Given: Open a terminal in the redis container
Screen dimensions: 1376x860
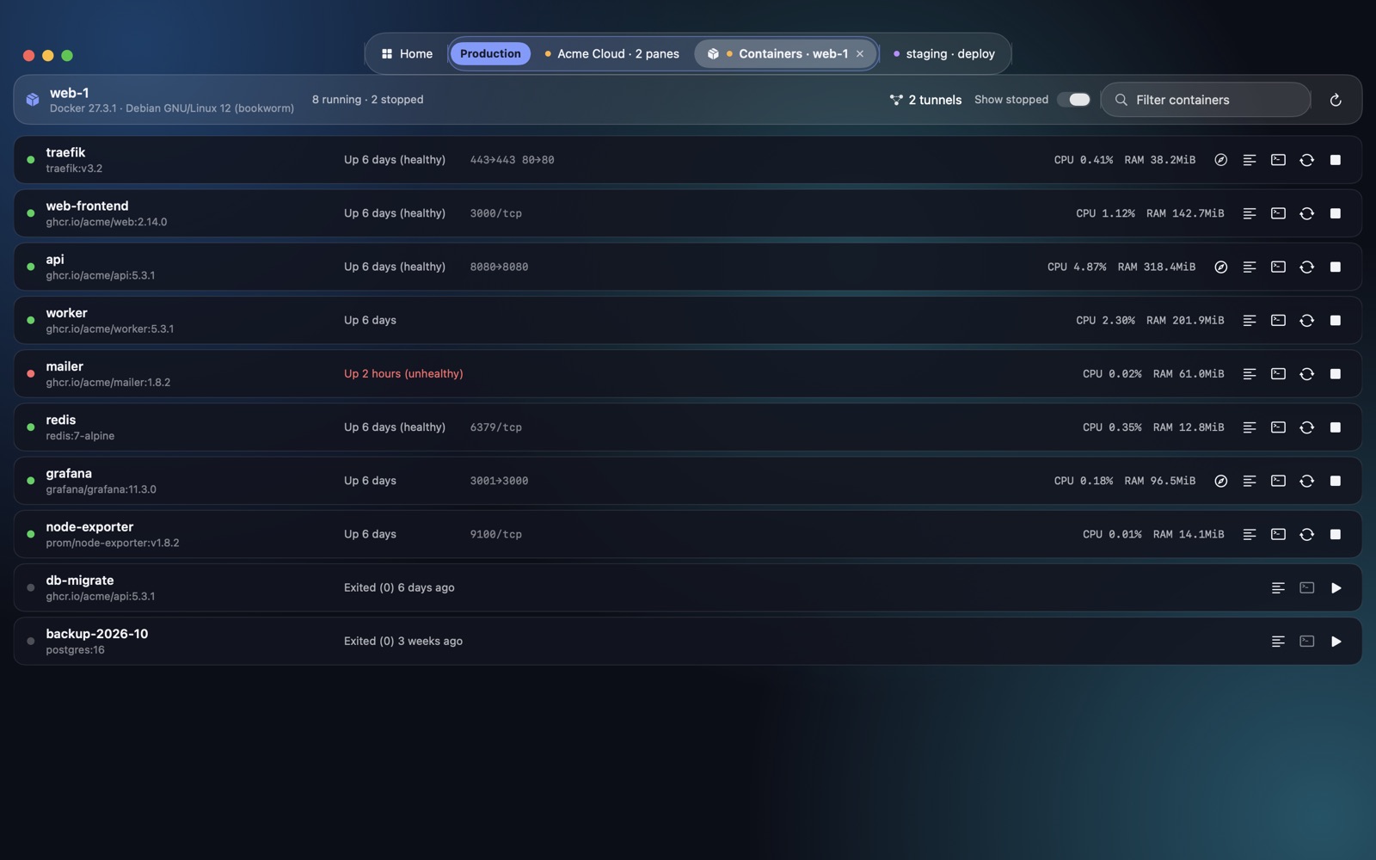Looking at the screenshot, I should (1278, 427).
